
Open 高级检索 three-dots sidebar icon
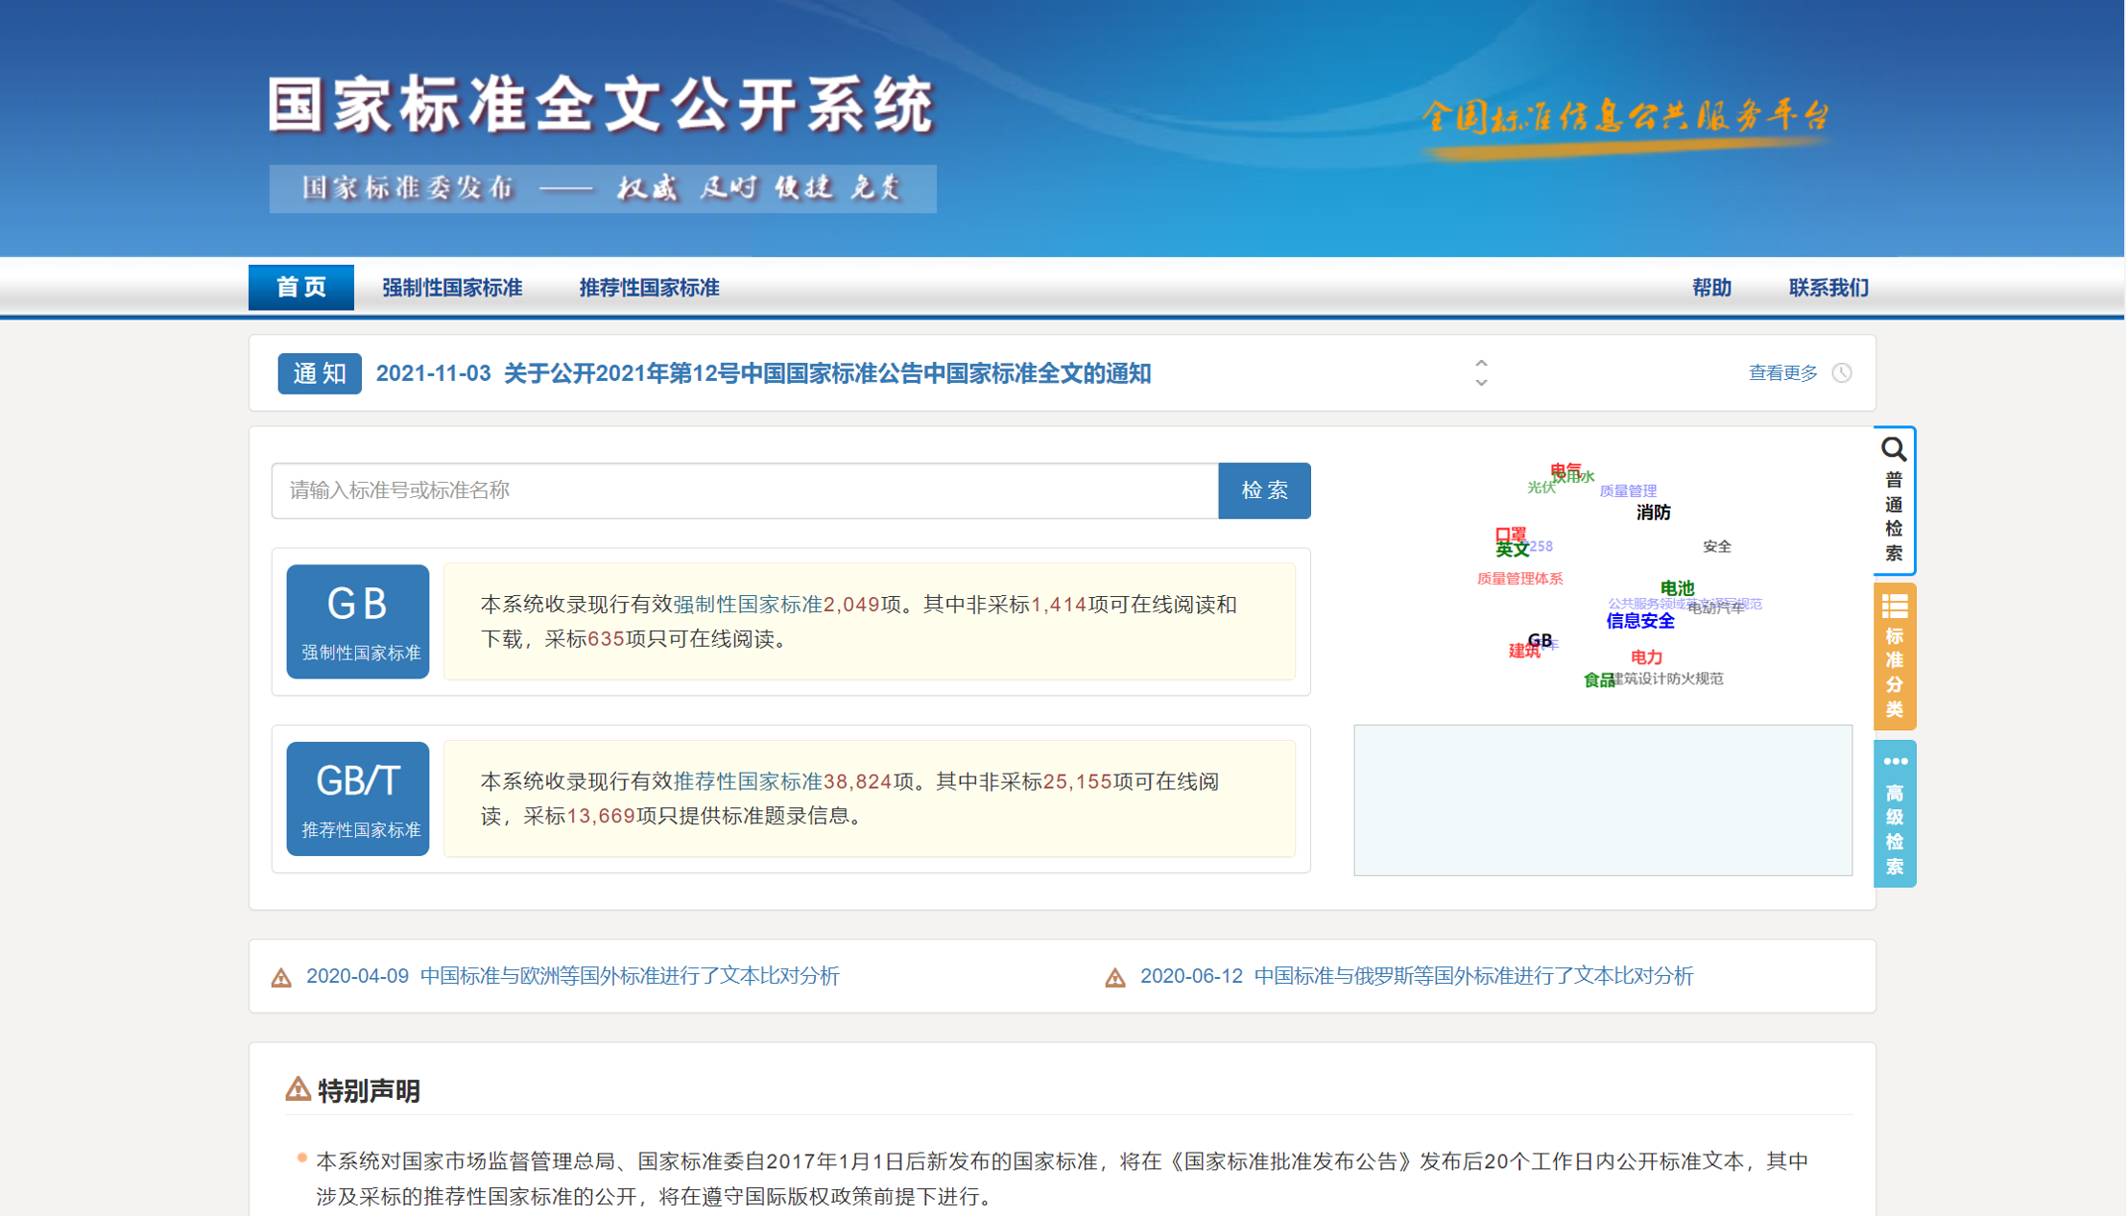1895,762
